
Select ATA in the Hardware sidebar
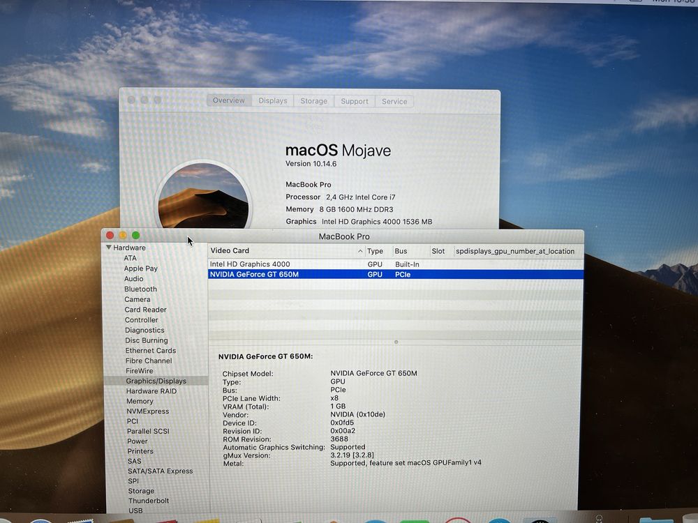coord(130,258)
